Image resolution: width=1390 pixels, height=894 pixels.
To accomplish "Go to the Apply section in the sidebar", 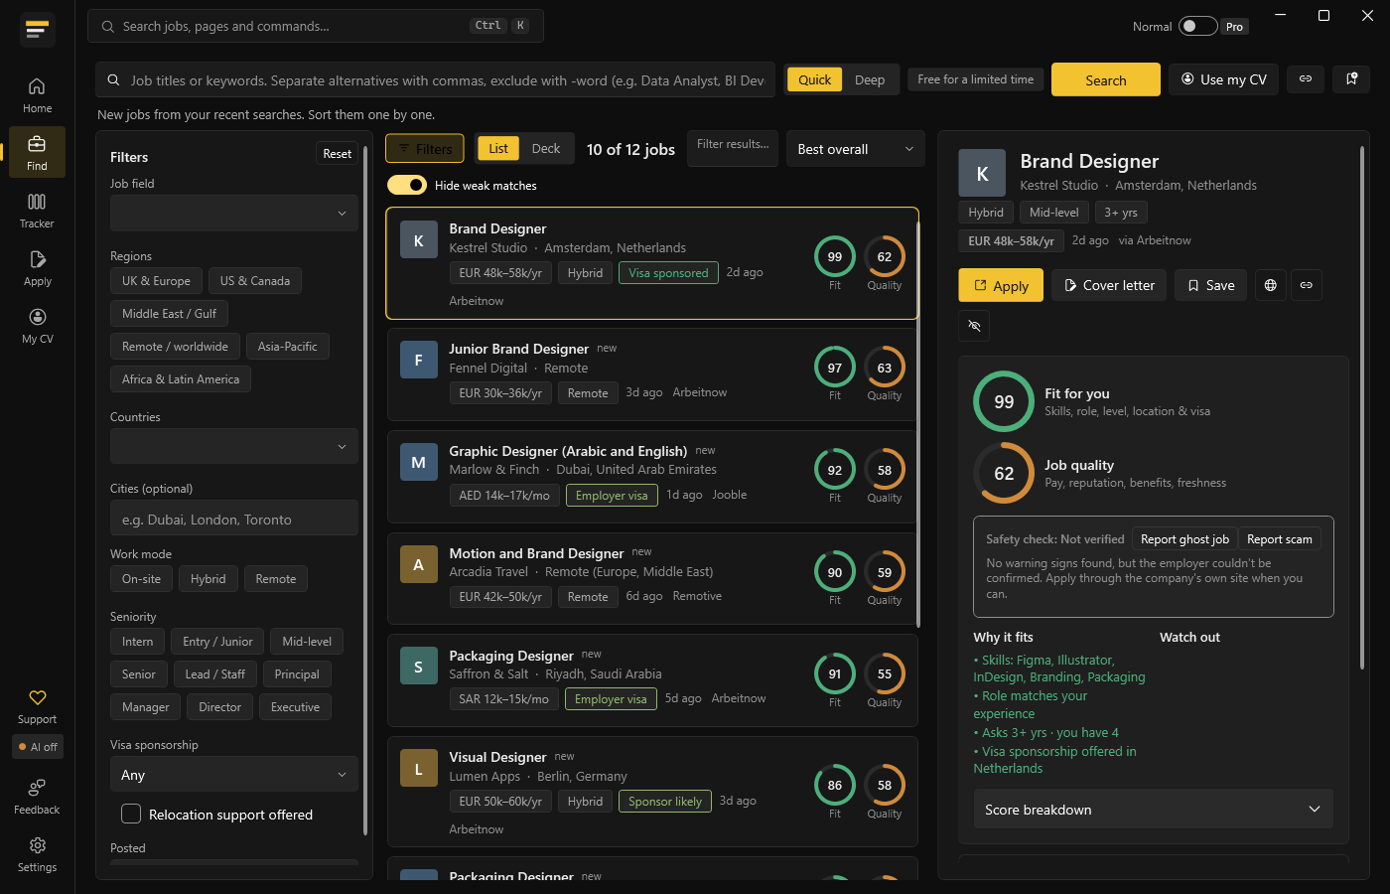I will [37, 268].
